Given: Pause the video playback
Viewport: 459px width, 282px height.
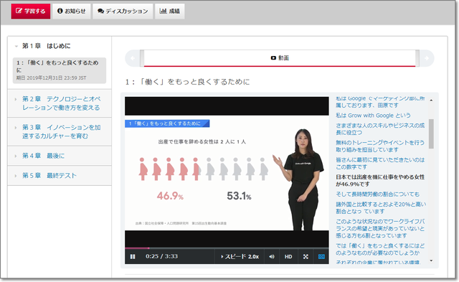Looking at the screenshot, I should [133, 256].
